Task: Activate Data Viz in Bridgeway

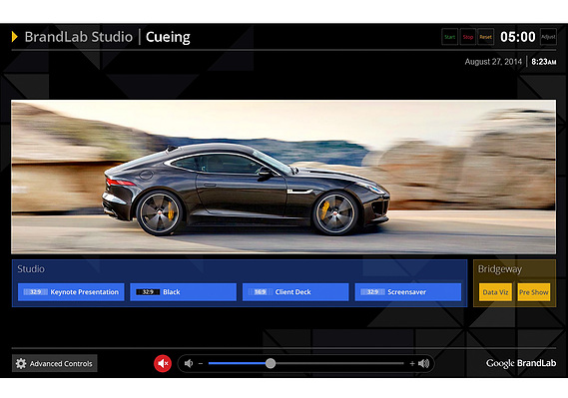Action: click(495, 292)
